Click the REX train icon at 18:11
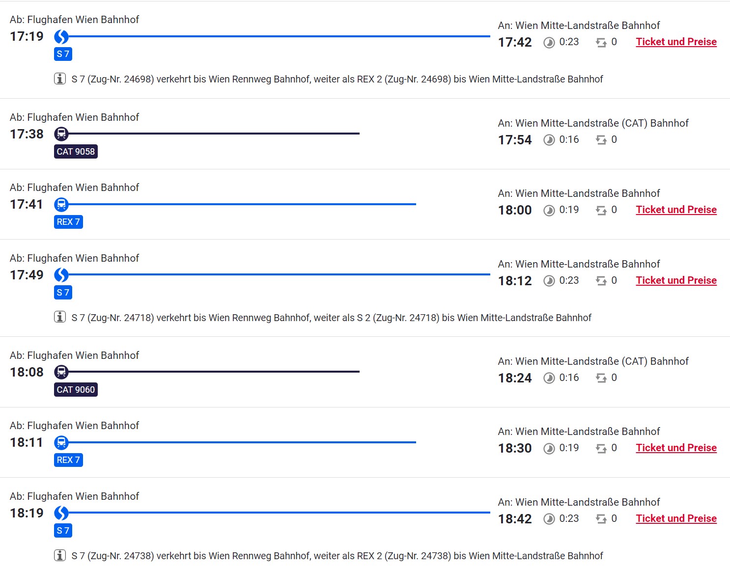Image resolution: width=730 pixels, height=569 pixels. (x=61, y=442)
